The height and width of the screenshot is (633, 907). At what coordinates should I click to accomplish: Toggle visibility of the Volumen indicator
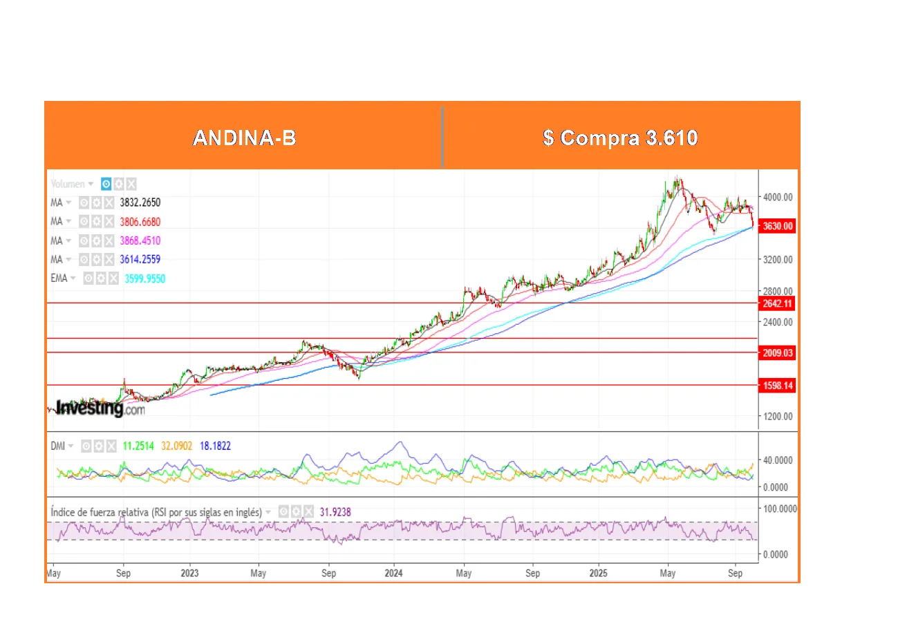[x=106, y=184]
